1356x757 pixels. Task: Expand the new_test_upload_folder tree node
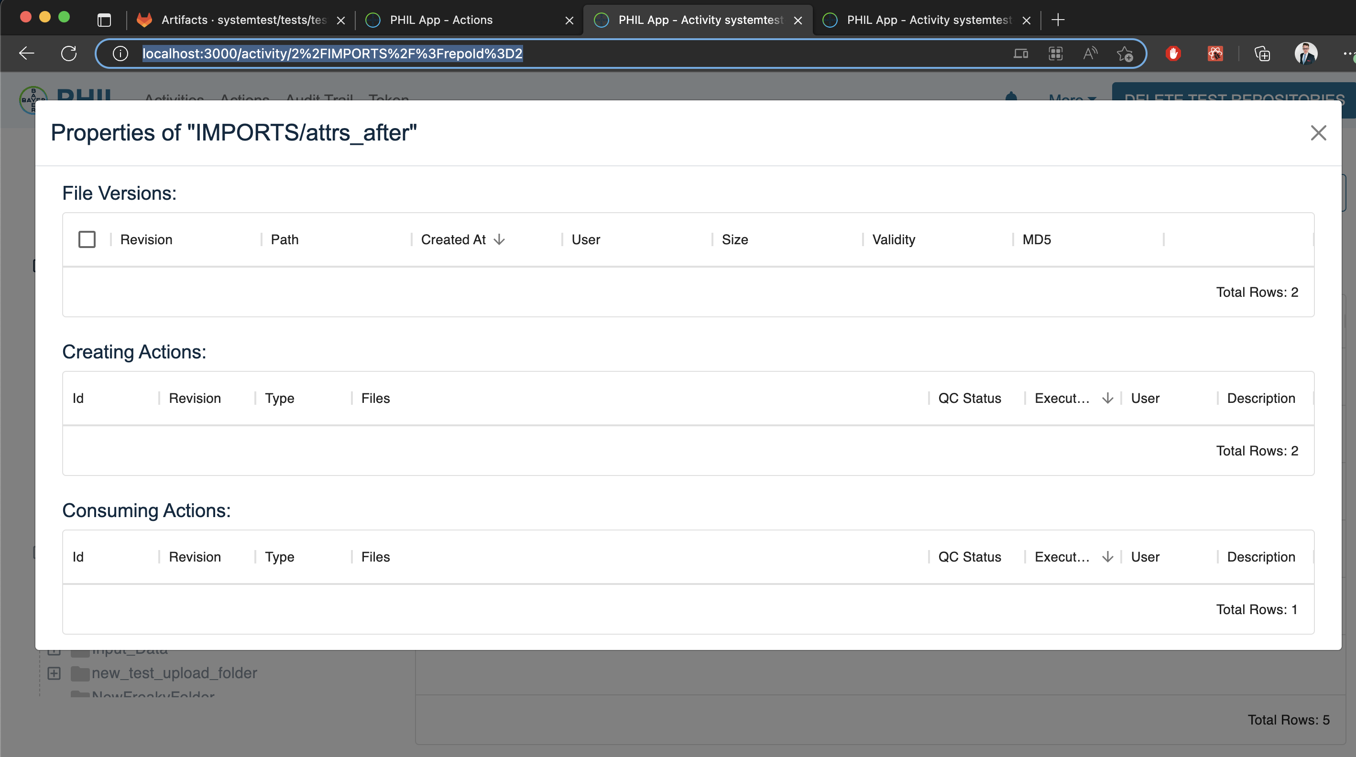click(x=54, y=673)
